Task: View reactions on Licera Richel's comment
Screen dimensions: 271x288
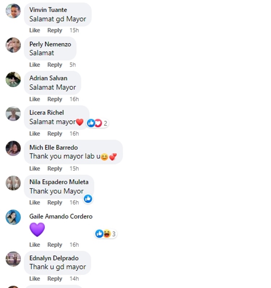Action: 98,123
